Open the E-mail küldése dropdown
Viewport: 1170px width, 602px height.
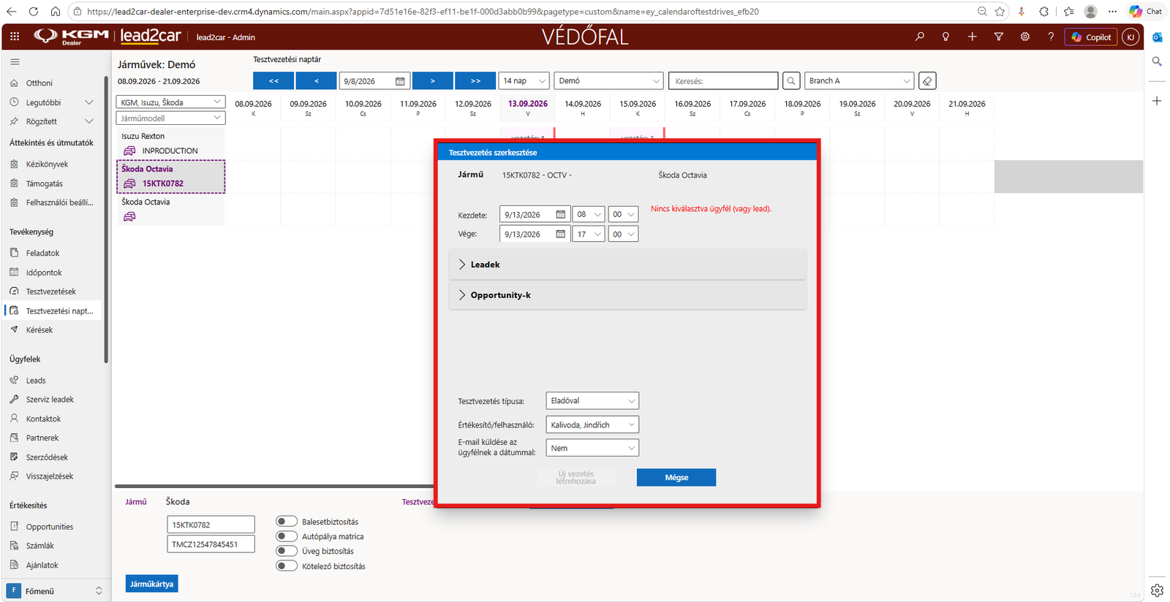(592, 448)
